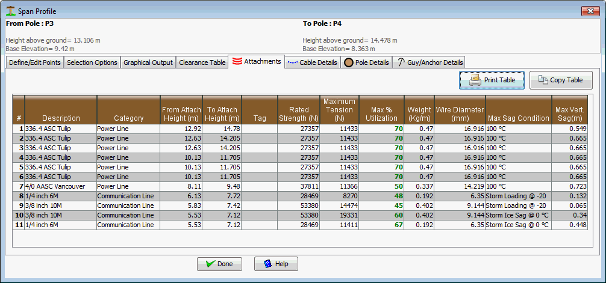
Task: Click the From Attach Height value 8.11
Action: click(181, 187)
